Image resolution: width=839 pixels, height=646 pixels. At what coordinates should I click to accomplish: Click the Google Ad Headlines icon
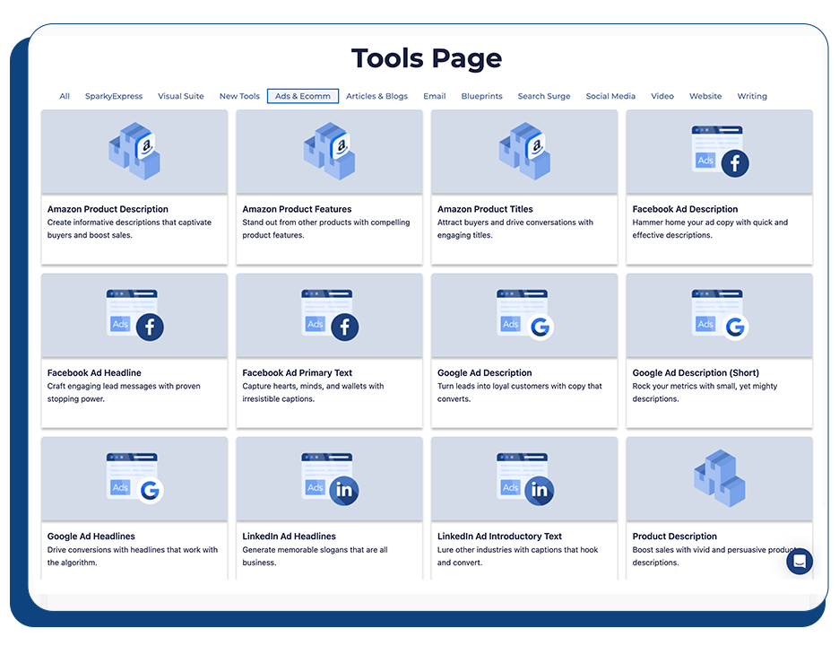click(x=134, y=478)
